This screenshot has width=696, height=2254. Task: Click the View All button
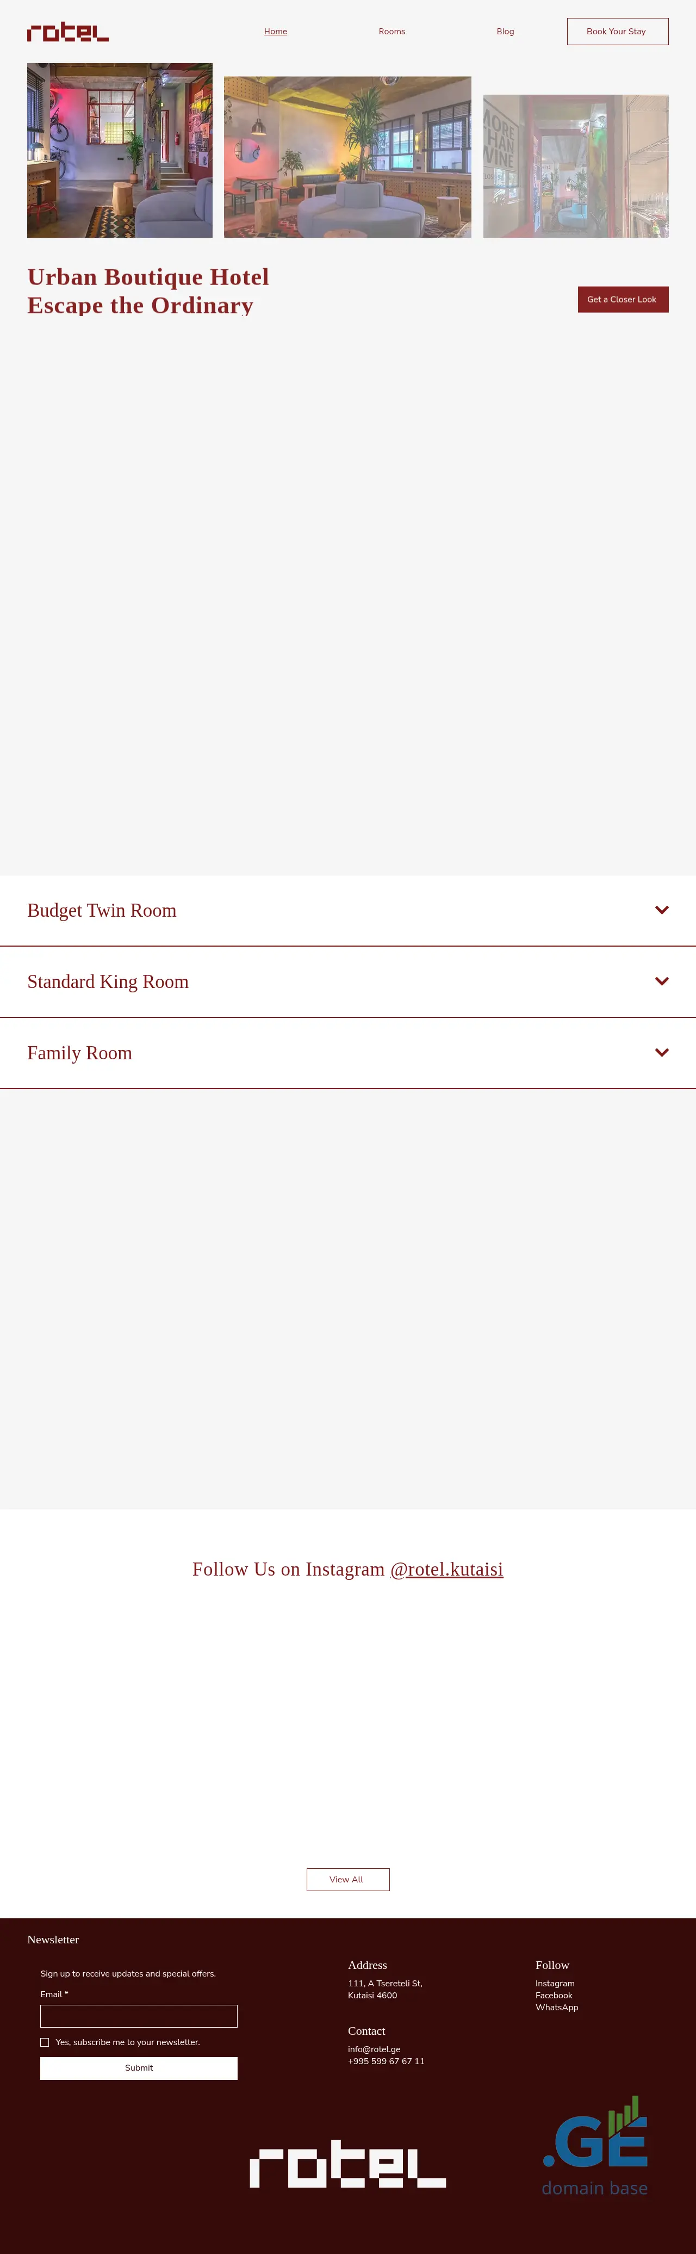pyautogui.click(x=347, y=1880)
